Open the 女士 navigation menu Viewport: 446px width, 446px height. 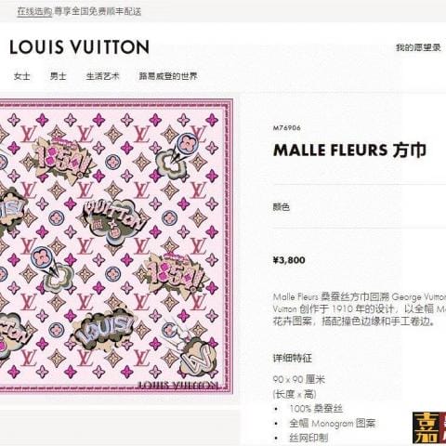click(x=22, y=76)
